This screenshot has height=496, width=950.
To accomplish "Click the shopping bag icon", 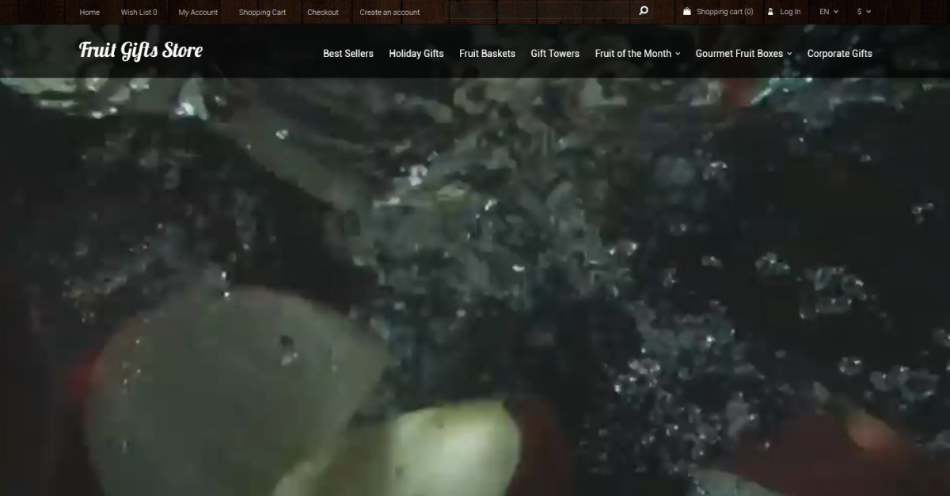I will coord(686,12).
